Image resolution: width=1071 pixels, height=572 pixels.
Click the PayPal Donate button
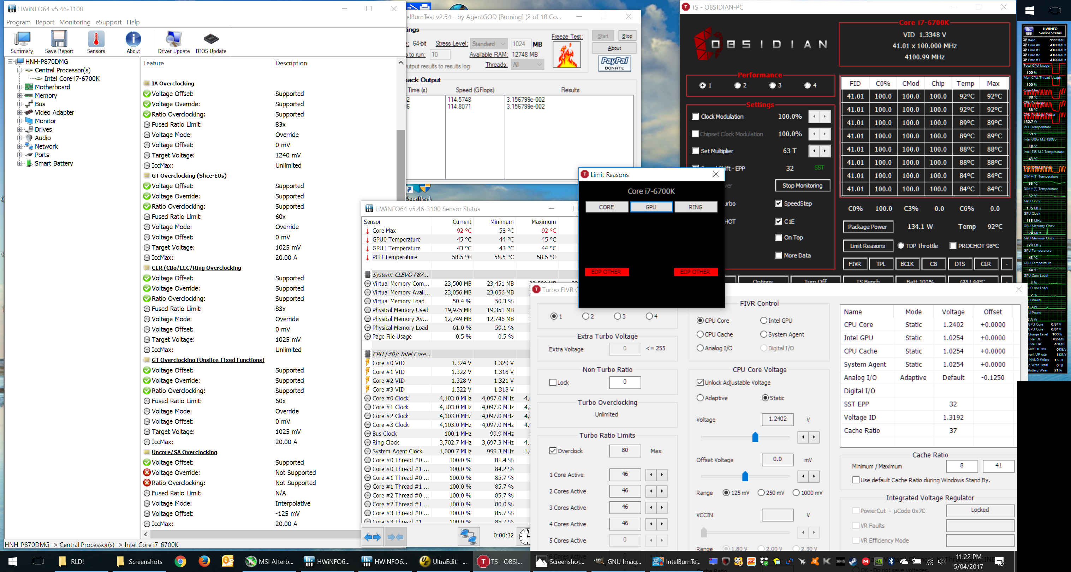[x=614, y=63]
